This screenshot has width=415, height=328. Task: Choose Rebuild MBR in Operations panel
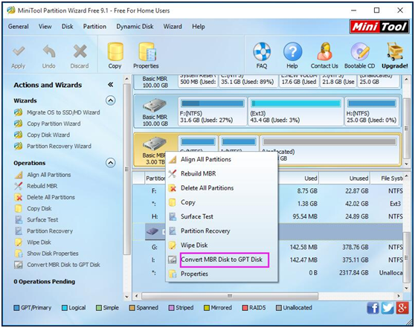click(x=42, y=186)
